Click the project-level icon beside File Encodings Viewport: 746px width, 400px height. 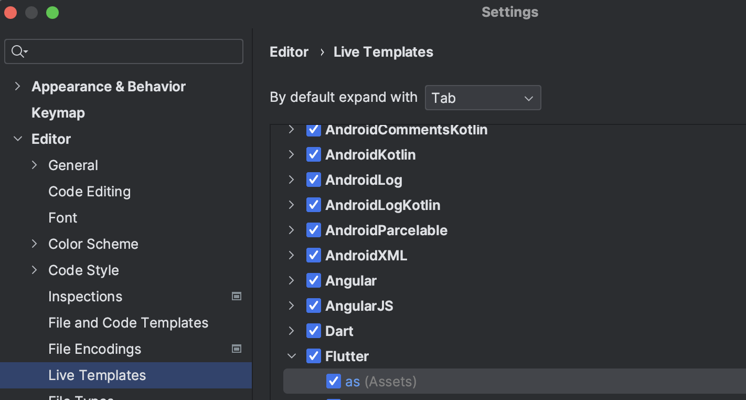[237, 349]
